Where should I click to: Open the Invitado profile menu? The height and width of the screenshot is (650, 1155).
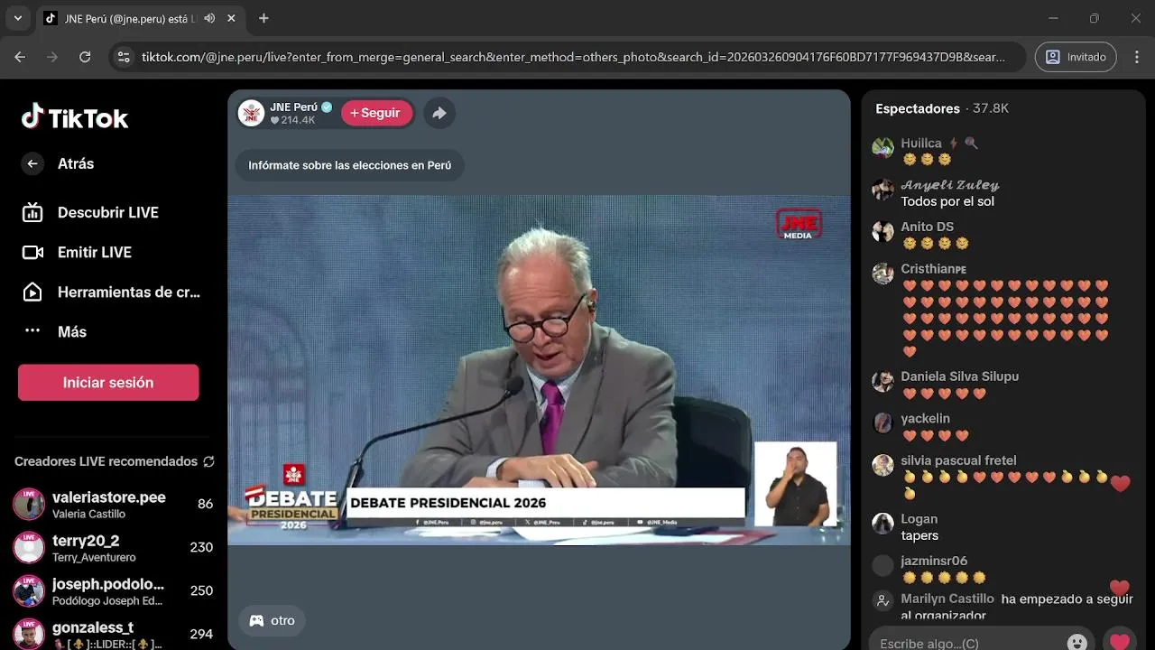[x=1076, y=57]
